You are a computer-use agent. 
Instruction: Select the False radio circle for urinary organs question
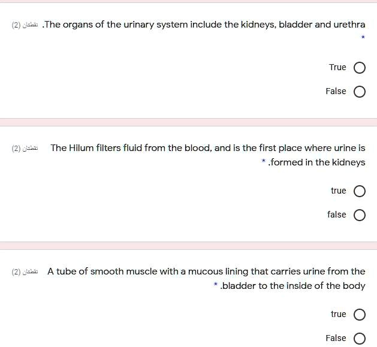(x=360, y=92)
